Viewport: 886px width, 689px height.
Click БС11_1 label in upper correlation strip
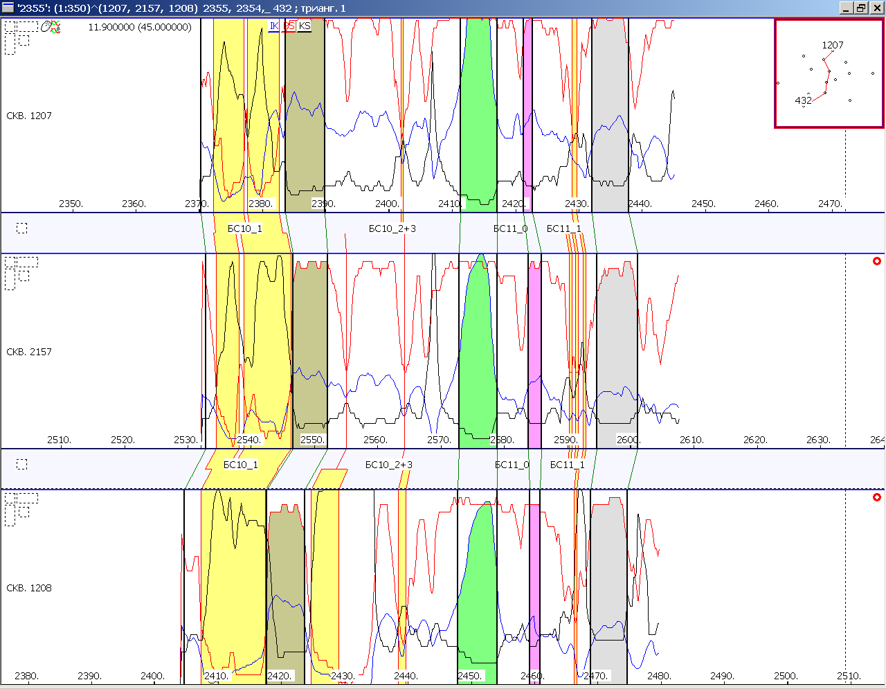[564, 229]
